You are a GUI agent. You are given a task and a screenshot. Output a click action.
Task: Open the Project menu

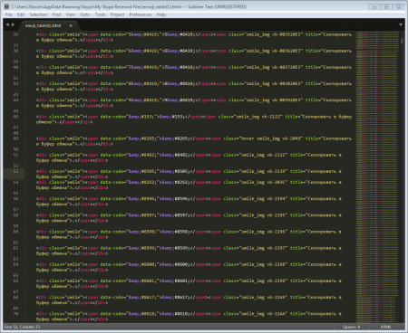(117, 14)
